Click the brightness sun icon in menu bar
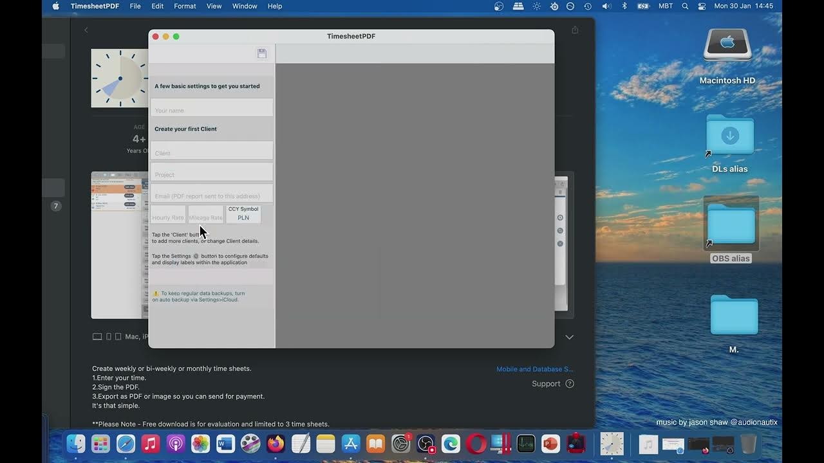Screen dimensions: 824x463 click(x=537, y=6)
